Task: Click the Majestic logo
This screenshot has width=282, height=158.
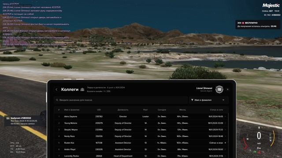Action: point(271,6)
